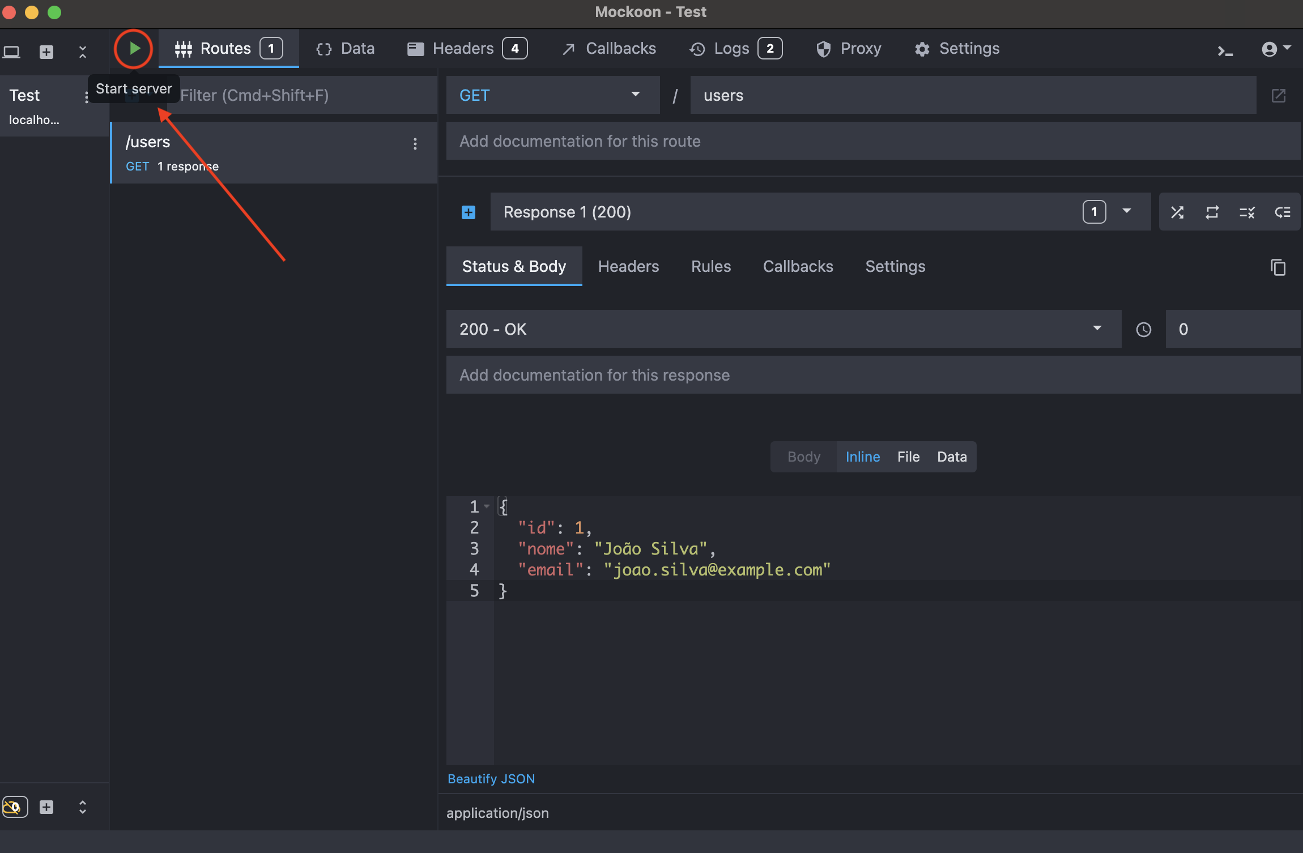Open route in browser icon
Image resolution: width=1303 pixels, height=853 pixels.
(x=1279, y=95)
